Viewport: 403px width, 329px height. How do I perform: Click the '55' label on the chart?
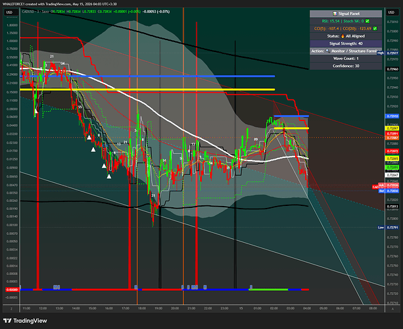80,107
